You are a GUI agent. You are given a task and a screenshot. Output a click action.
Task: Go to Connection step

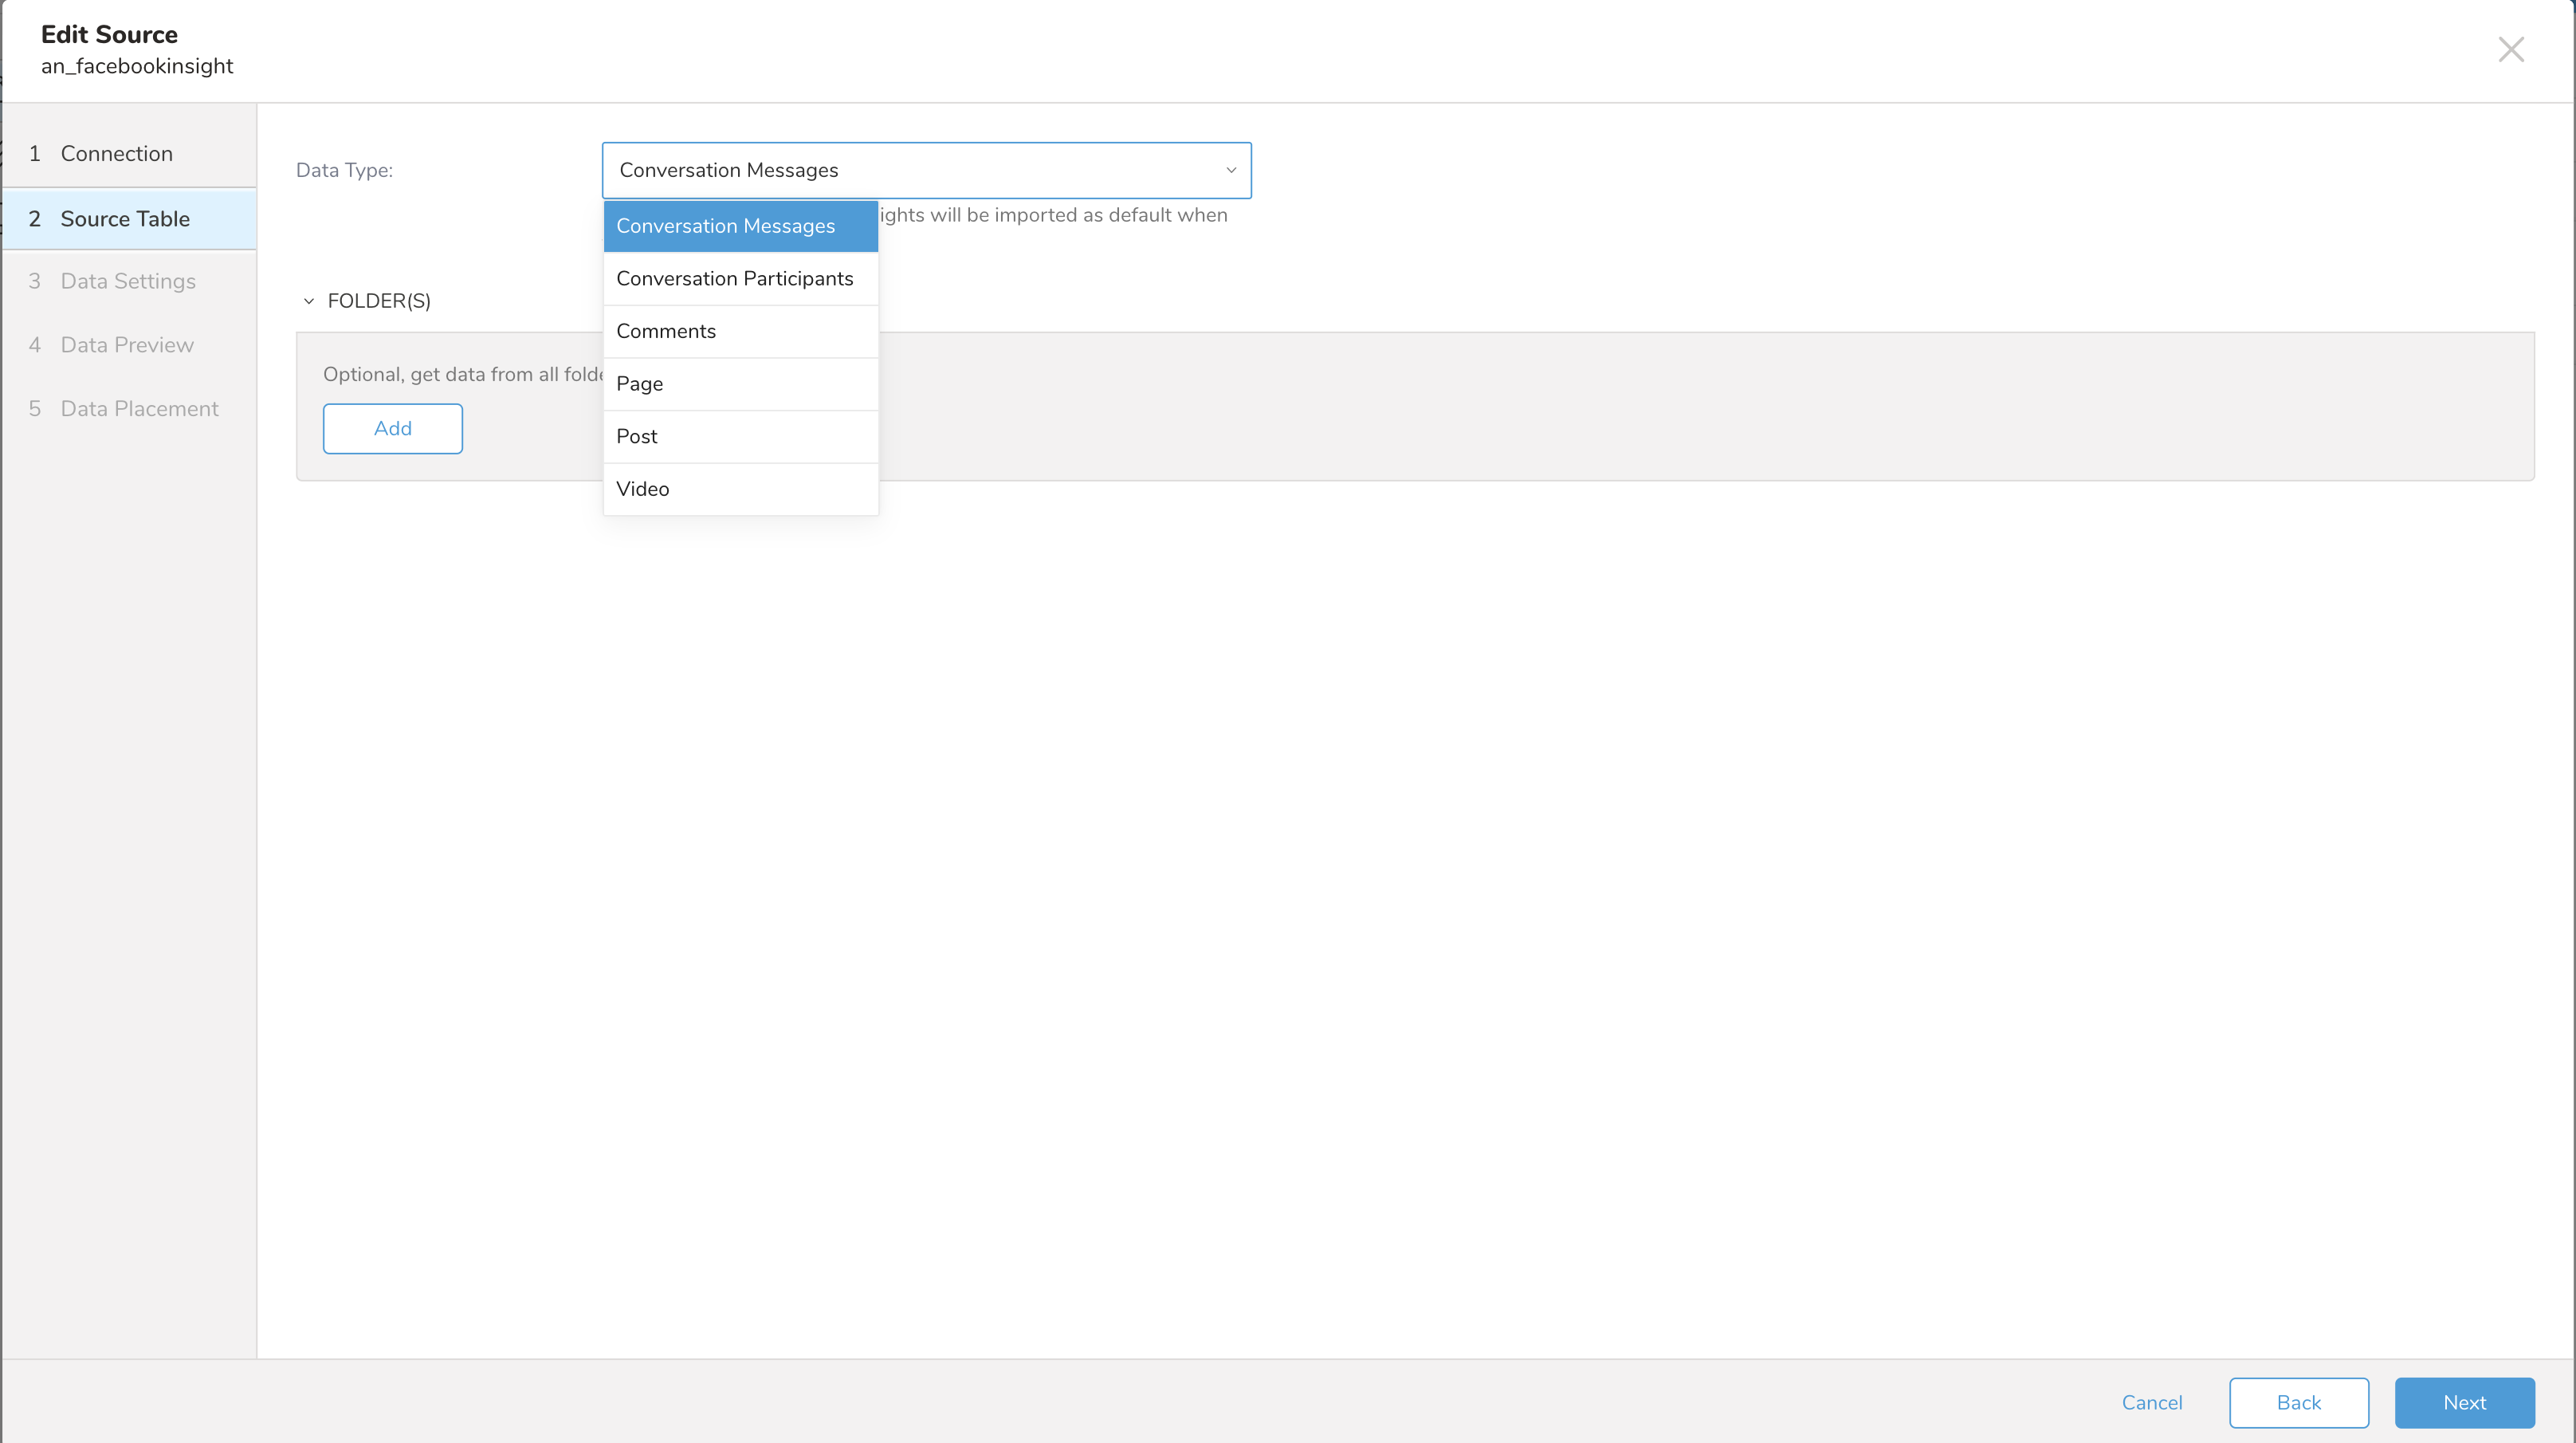[x=116, y=154]
